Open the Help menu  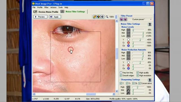66,7
